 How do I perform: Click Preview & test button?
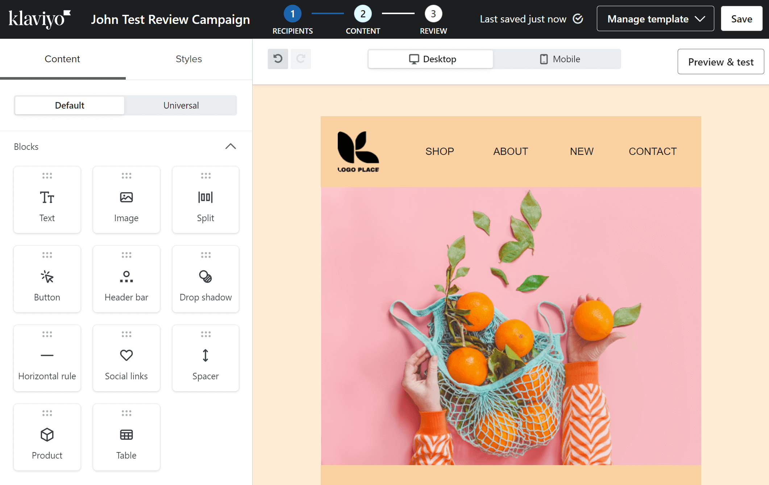click(720, 62)
